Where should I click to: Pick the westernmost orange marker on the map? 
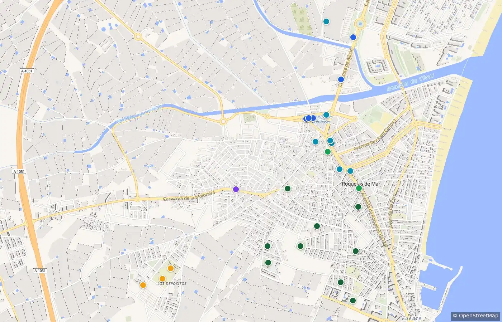(143, 285)
